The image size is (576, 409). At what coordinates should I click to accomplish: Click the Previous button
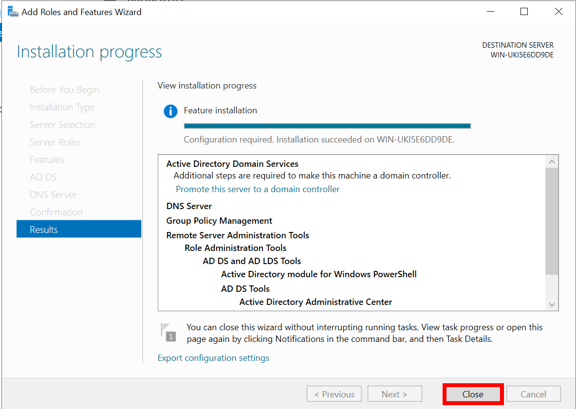[x=334, y=394]
